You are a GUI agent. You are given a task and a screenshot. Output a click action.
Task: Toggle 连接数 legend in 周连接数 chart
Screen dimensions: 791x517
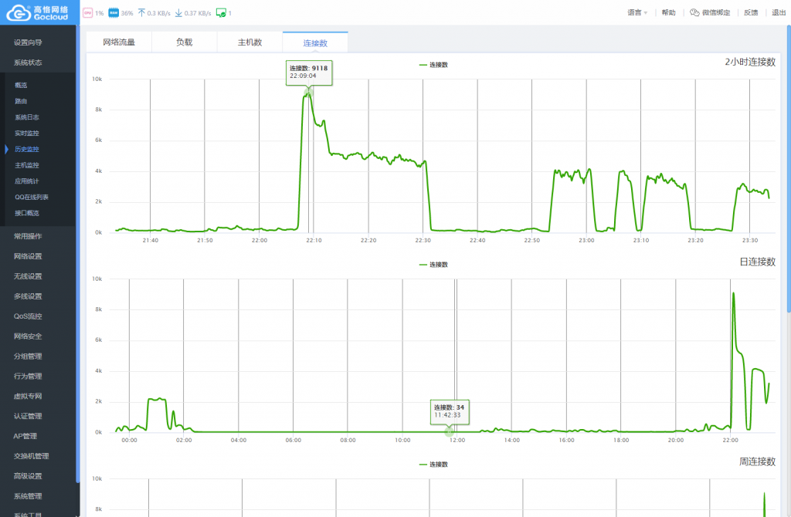(x=433, y=465)
